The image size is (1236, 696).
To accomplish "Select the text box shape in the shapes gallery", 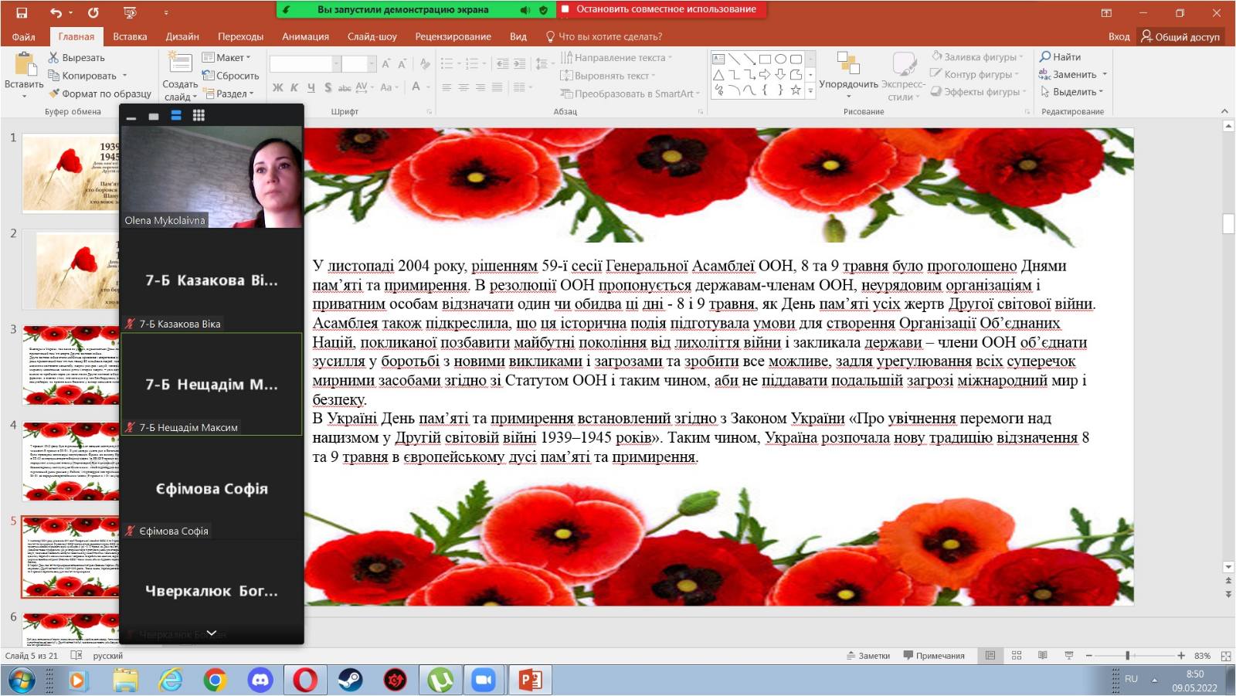I will tap(718, 59).
